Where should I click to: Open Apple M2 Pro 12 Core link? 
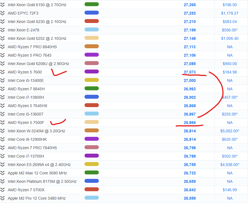37,198
